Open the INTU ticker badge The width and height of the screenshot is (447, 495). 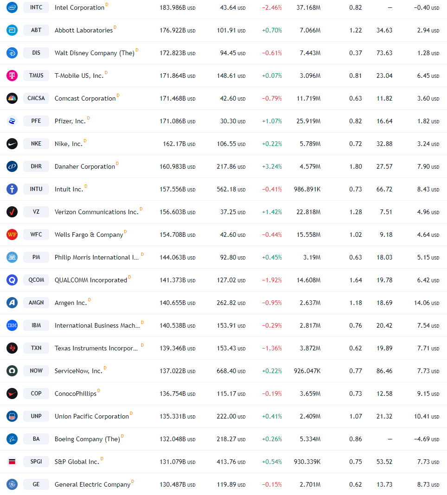(36, 189)
